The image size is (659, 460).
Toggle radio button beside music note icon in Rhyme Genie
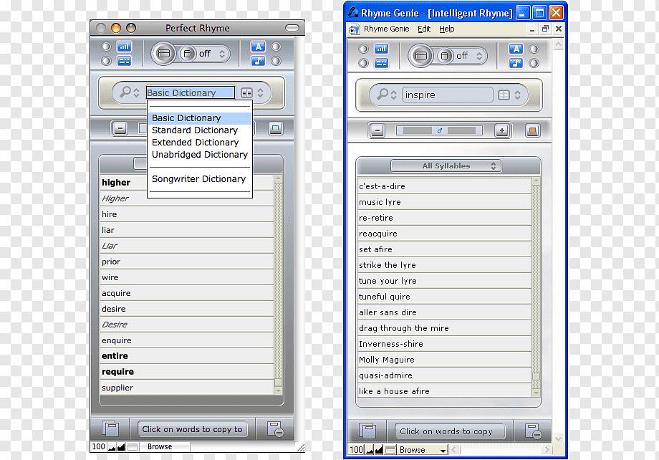pyautogui.click(x=534, y=63)
